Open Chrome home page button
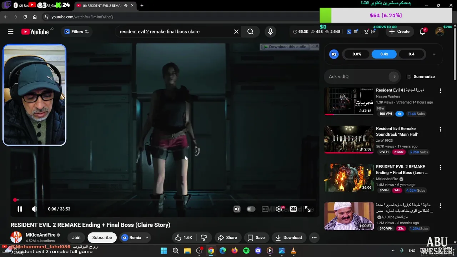Viewport: 457px width, 257px height. click(35, 17)
